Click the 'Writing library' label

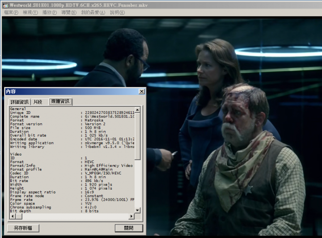[27, 147]
